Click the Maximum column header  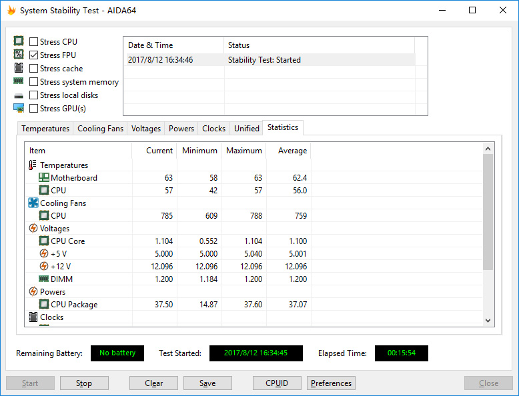243,151
